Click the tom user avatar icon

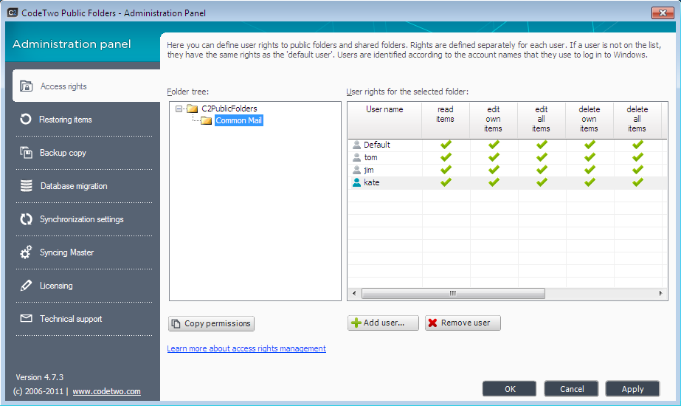coord(356,157)
